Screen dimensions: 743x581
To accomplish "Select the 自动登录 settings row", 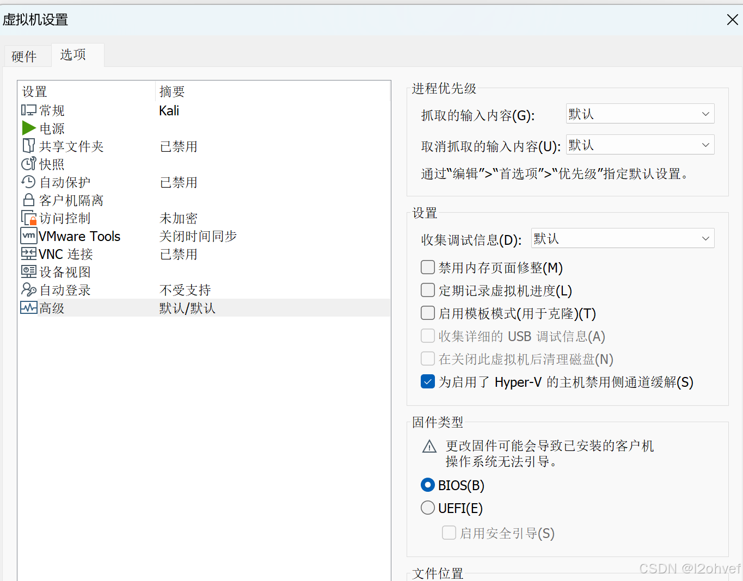I will coord(204,290).
